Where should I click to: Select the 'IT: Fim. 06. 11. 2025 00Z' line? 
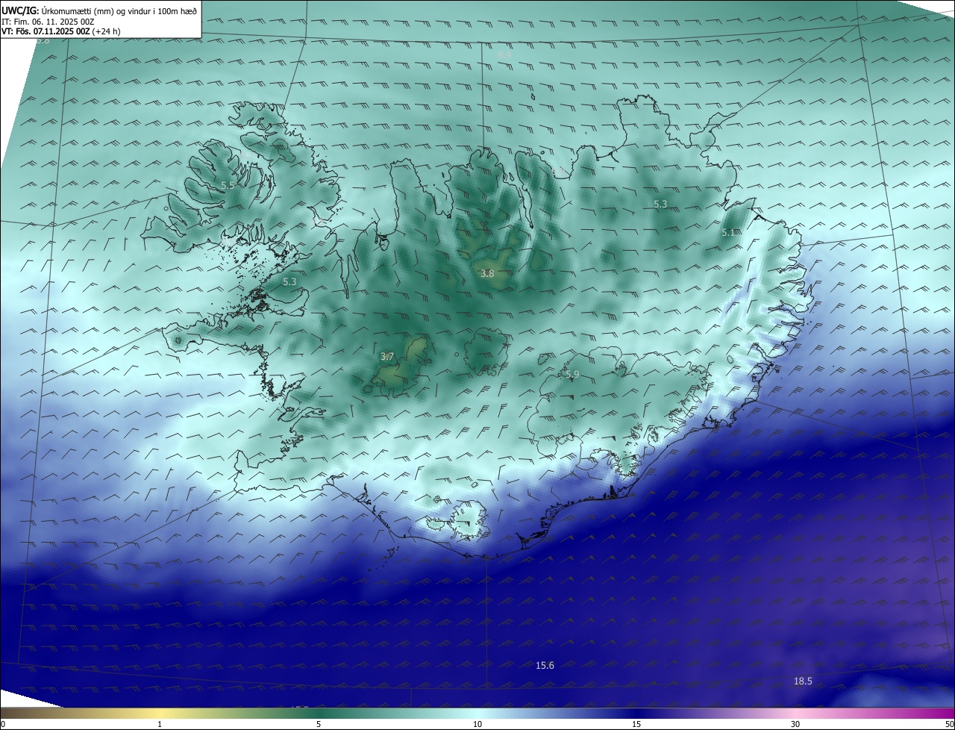point(48,22)
